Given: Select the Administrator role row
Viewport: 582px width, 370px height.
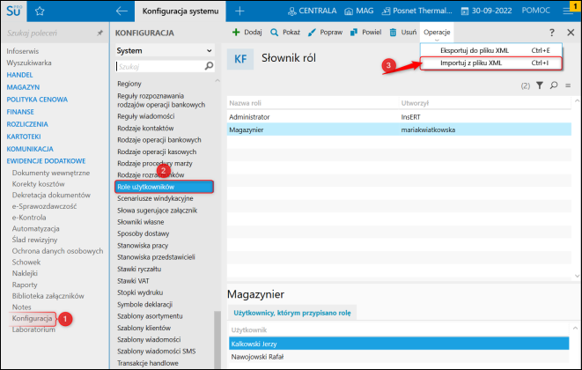Looking at the screenshot, I should [399, 117].
